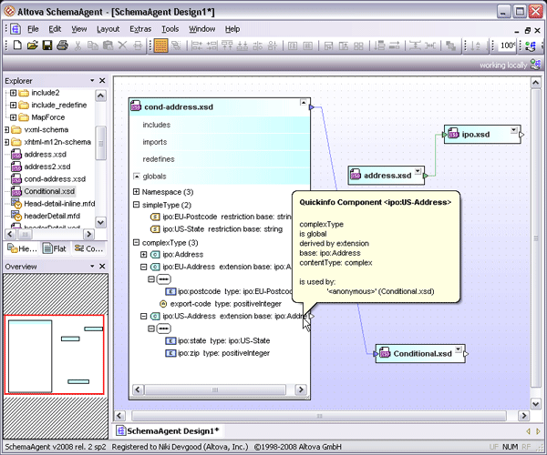Click the Cut scissors icon
The width and height of the screenshot is (547, 455).
[77, 45]
